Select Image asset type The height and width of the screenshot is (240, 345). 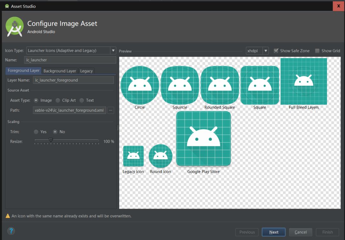[x=36, y=100]
